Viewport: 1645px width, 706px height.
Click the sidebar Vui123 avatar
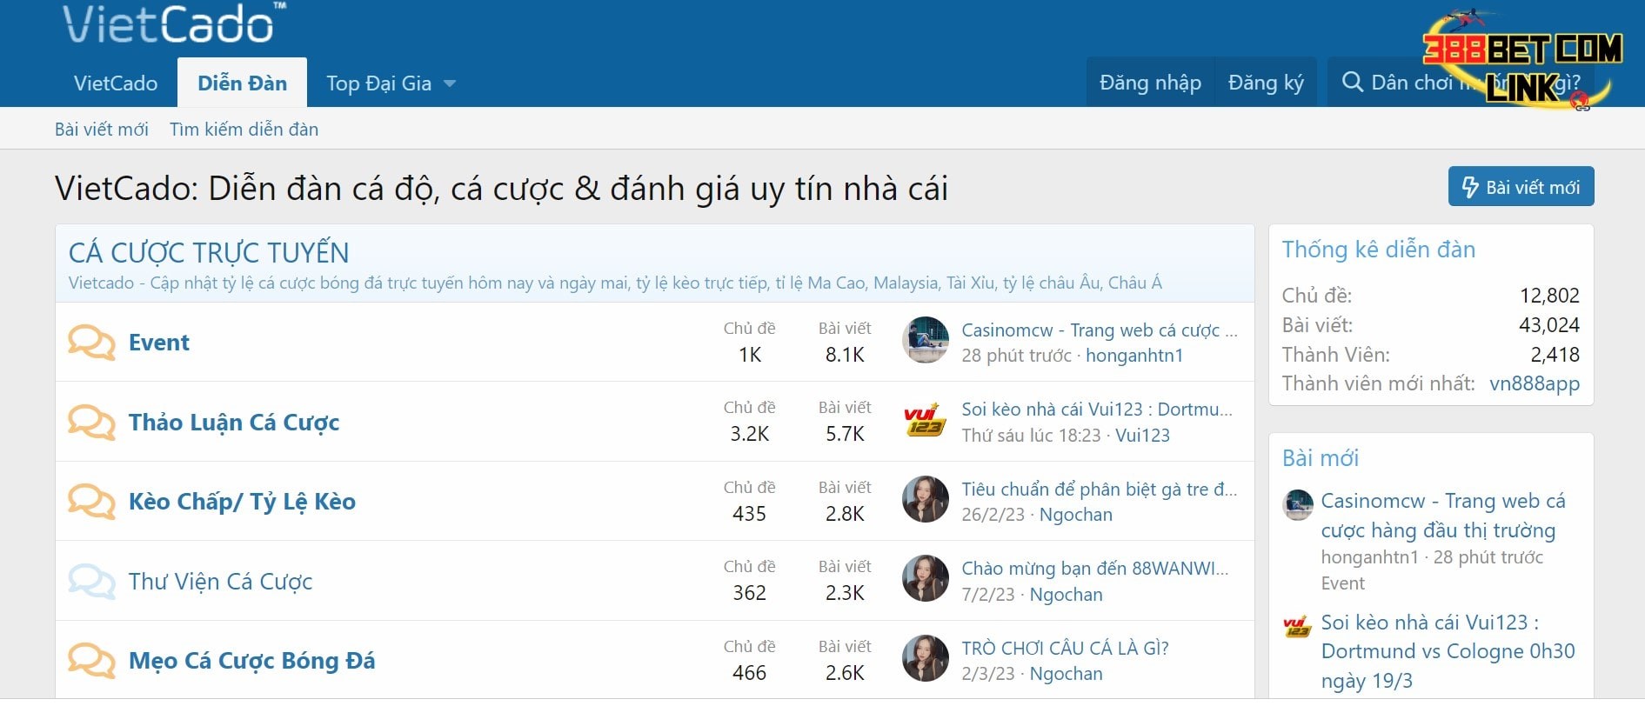[1298, 626]
